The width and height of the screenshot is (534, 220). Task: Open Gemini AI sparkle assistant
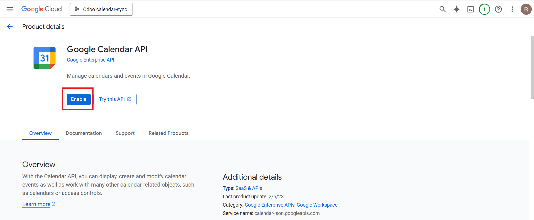point(456,9)
